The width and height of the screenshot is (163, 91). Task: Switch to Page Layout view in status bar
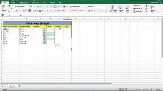126,89
